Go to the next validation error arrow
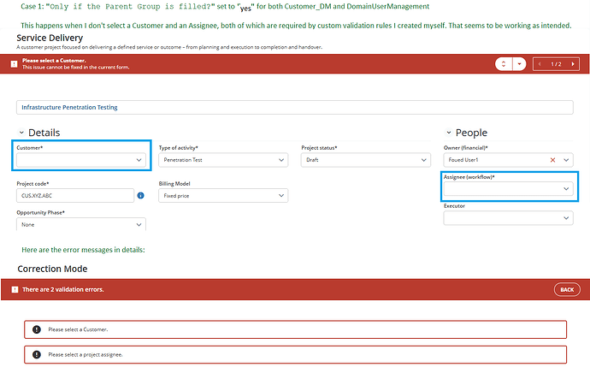Screen dimensions: 590x373 pyautogui.click(x=573, y=64)
